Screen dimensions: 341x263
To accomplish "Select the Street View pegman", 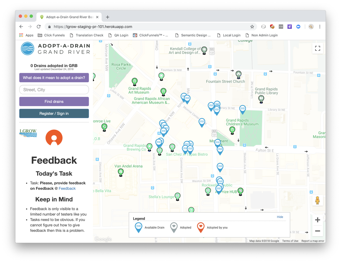I will tap(317, 201).
